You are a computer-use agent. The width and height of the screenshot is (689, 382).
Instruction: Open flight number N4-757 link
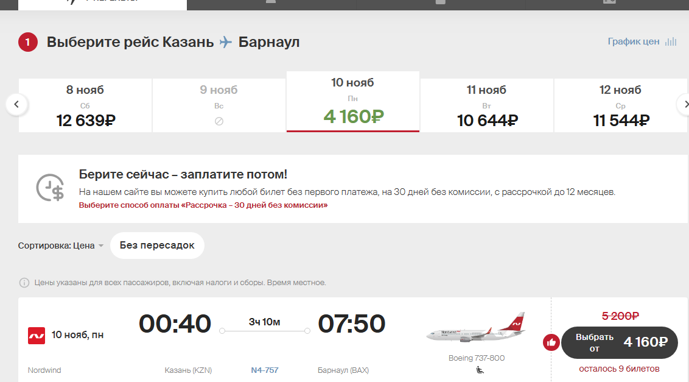265,370
